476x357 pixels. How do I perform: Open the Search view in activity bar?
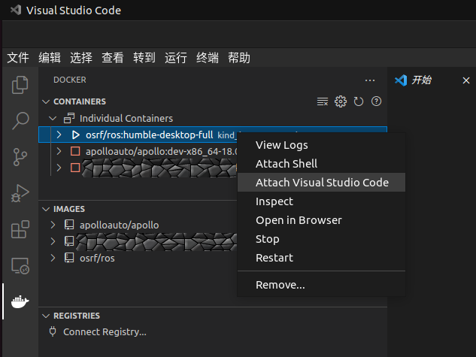point(20,120)
